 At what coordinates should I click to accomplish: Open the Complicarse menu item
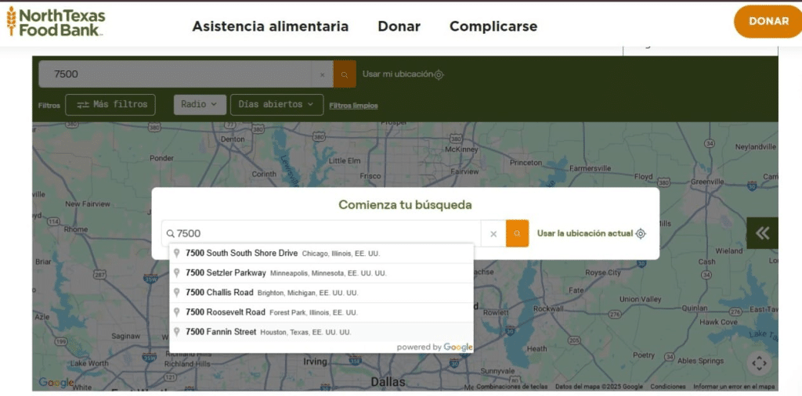coord(493,26)
